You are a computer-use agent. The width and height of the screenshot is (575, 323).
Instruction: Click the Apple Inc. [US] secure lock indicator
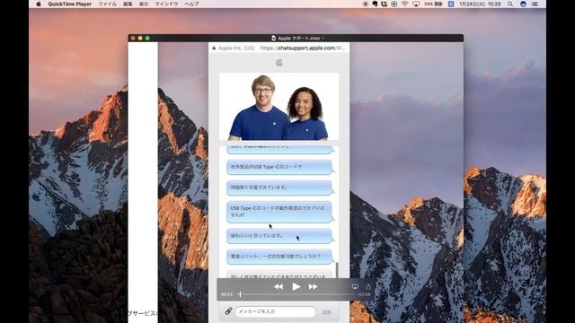coord(233,48)
